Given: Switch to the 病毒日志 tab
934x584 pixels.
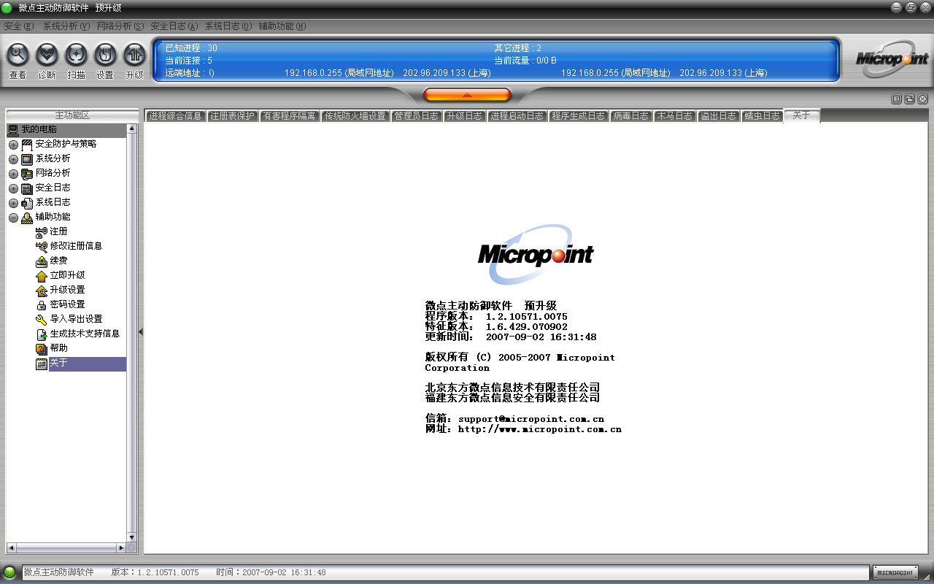Looking at the screenshot, I should [631, 116].
